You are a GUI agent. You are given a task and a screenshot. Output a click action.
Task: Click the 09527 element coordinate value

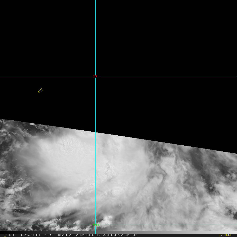pyautogui.click(x=117, y=235)
